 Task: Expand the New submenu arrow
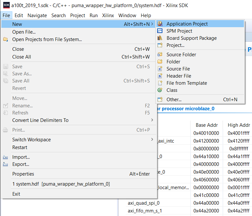coord(152,24)
